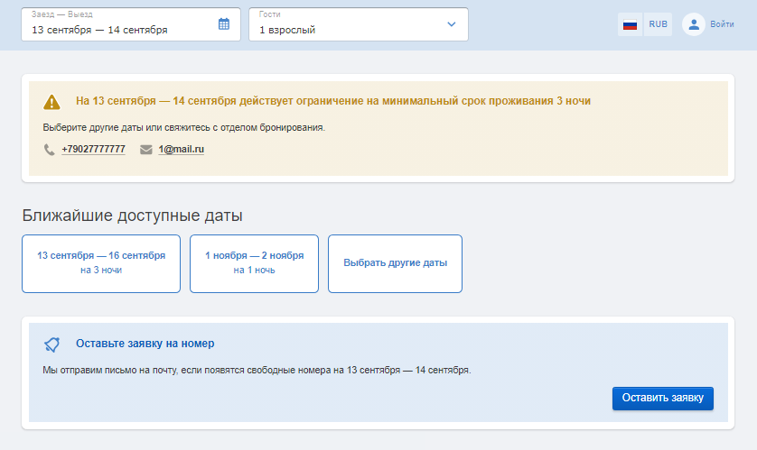Open the 1@mail.ru email link

coord(181,150)
